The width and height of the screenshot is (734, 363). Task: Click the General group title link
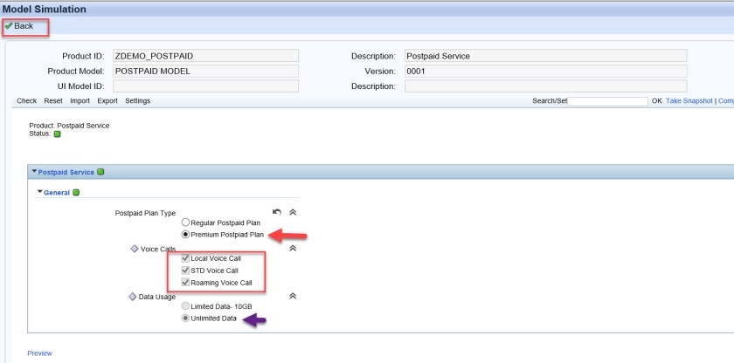point(57,193)
